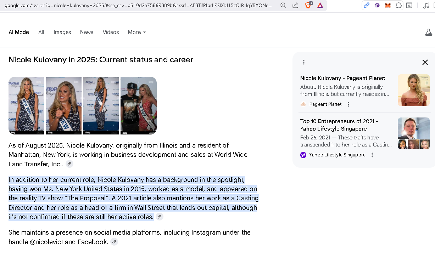Click the first Miss New York sash photo

coord(26,105)
